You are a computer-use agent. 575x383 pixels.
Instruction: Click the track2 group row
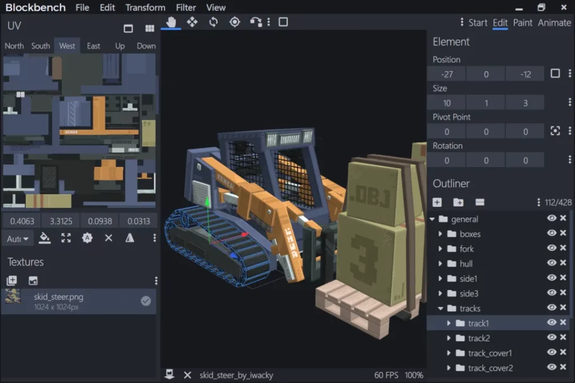click(x=499, y=338)
